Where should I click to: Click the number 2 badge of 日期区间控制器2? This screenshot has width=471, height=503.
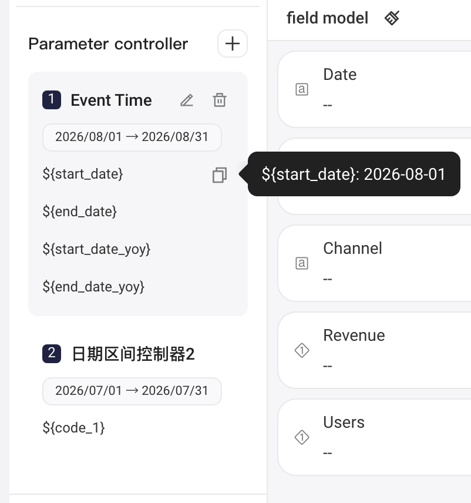pos(52,354)
